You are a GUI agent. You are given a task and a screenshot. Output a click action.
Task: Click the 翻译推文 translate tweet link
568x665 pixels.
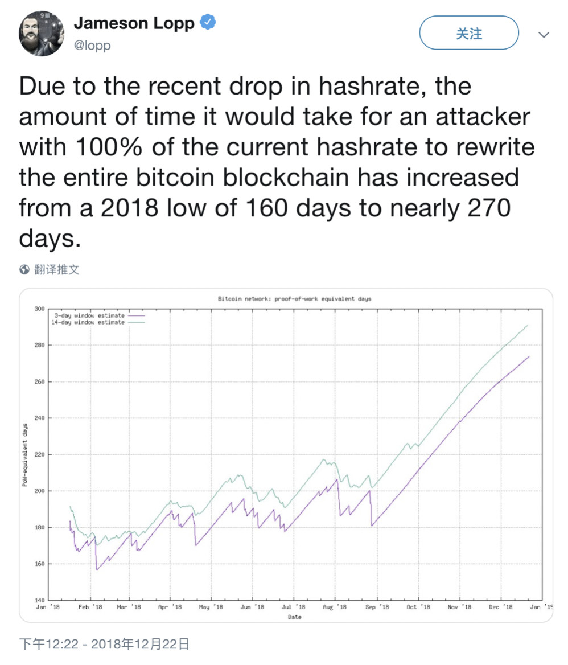click(57, 269)
